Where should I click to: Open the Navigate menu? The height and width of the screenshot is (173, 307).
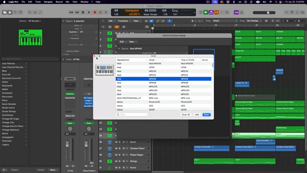click(48, 2)
